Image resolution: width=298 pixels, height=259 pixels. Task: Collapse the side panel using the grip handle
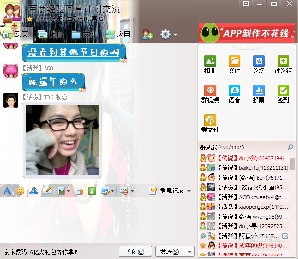(247, 46)
